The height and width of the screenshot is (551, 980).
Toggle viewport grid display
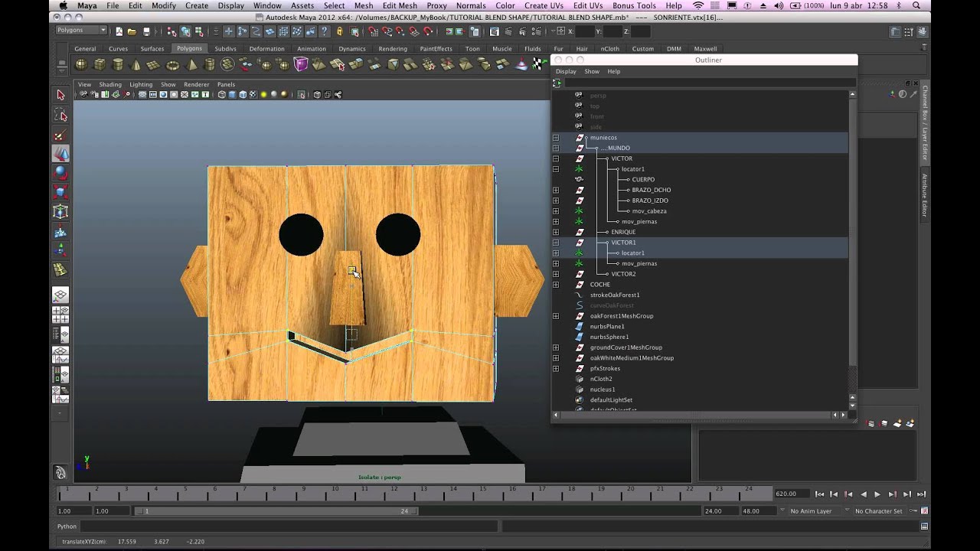click(x=142, y=95)
